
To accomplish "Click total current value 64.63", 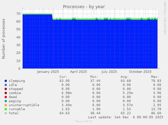I will [65, 113].
